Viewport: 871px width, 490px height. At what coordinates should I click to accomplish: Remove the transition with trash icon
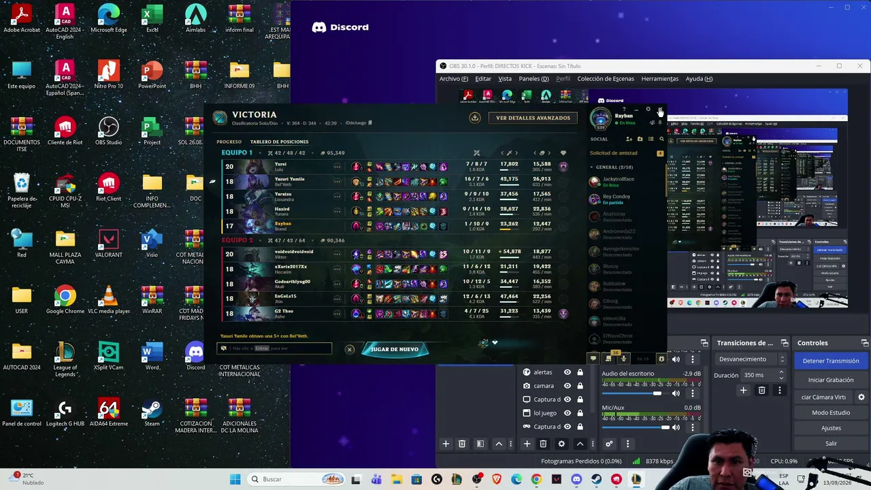click(761, 390)
